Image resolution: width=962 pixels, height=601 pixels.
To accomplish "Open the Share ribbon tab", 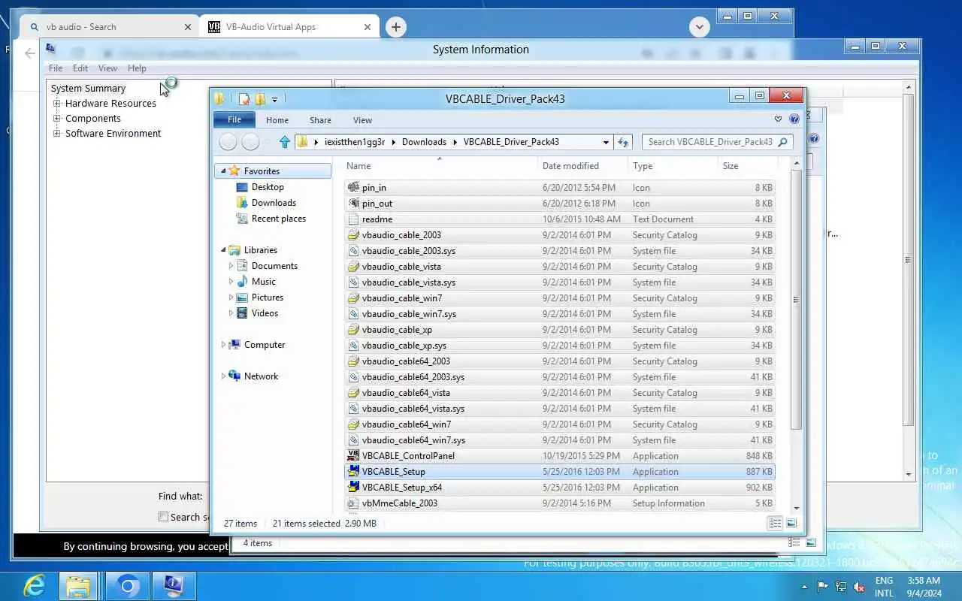I will point(320,120).
